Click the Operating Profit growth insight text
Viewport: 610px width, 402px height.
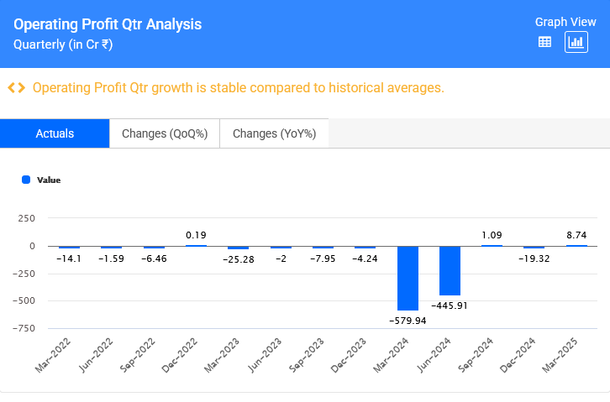click(238, 88)
